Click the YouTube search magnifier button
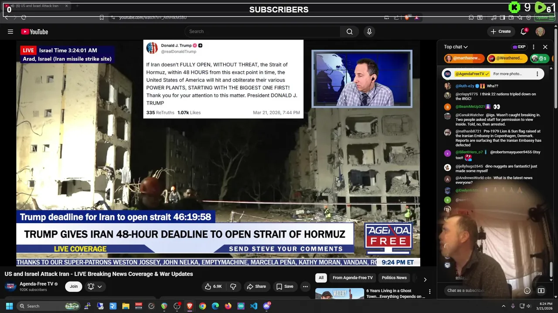 pyautogui.click(x=350, y=31)
